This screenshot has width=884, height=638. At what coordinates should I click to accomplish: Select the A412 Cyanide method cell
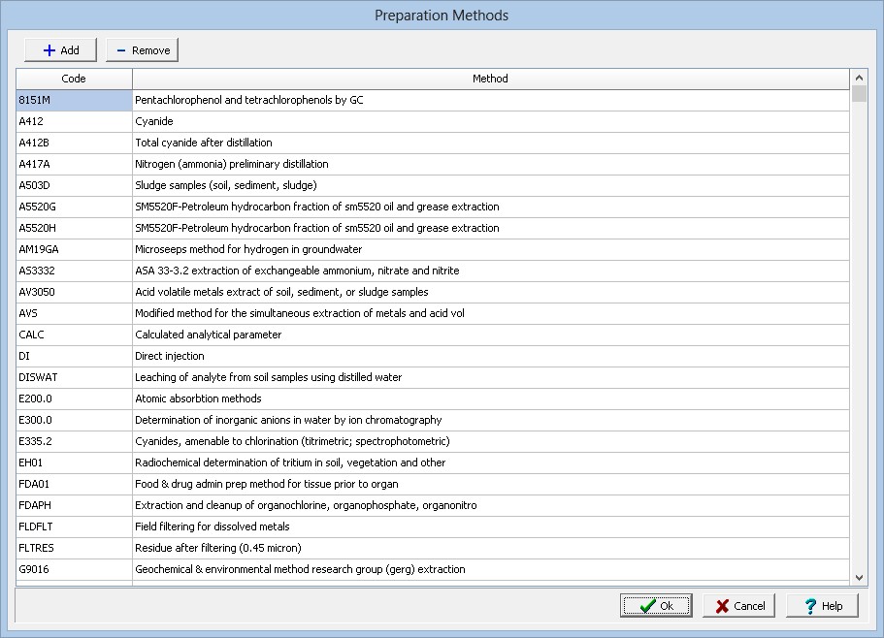click(x=490, y=121)
